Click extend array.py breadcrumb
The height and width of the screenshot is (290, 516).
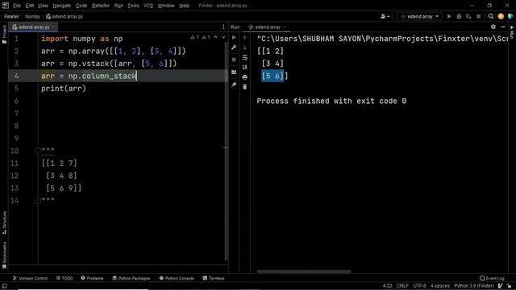[x=64, y=16]
